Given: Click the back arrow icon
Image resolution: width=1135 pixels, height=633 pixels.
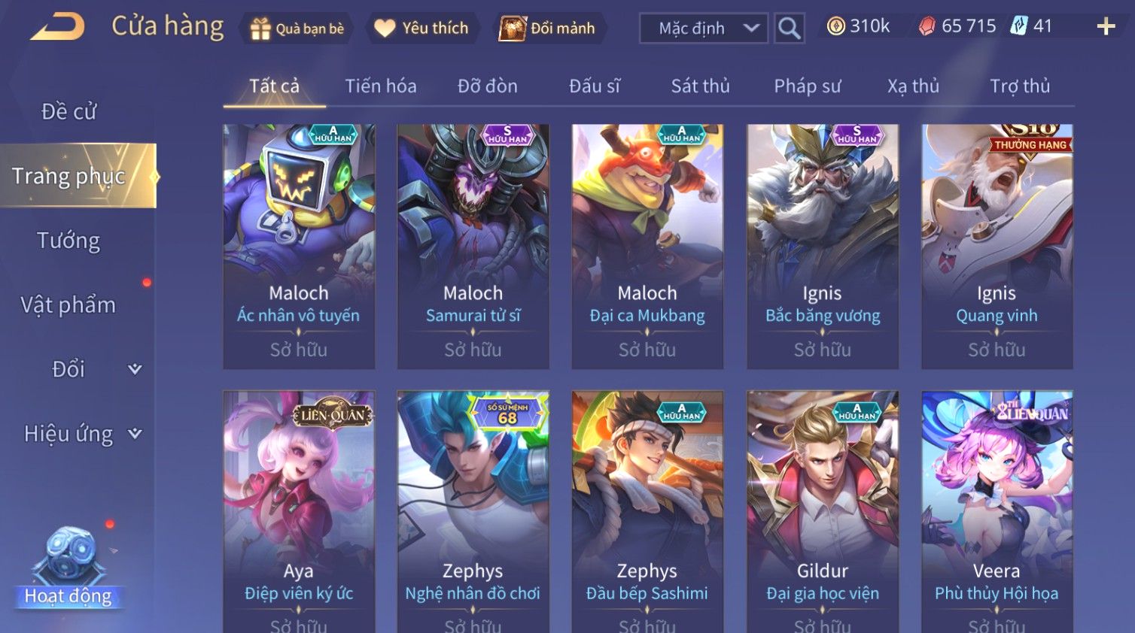Looking at the screenshot, I should [57, 27].
